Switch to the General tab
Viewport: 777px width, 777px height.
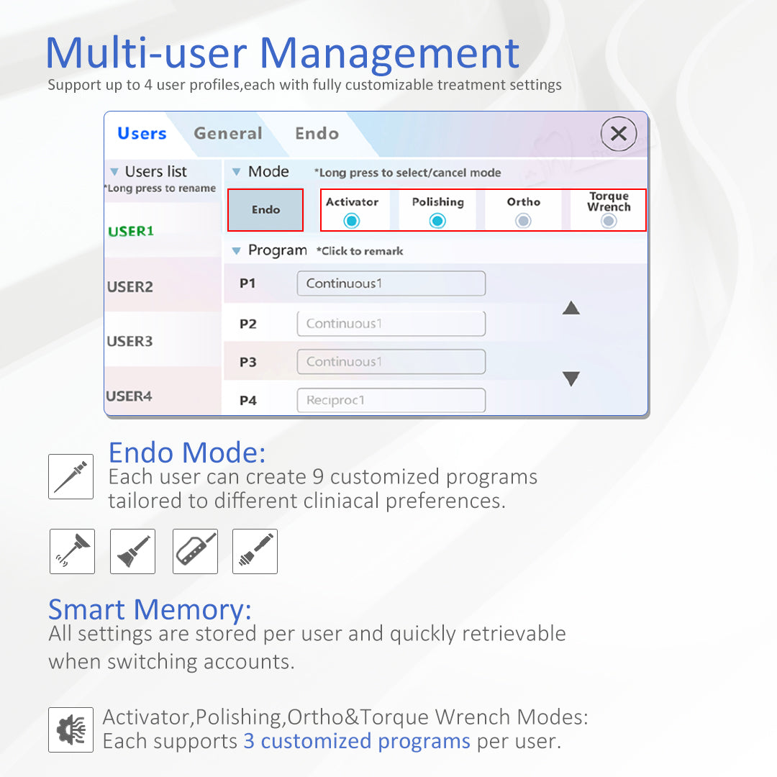(x=228, y=134)
